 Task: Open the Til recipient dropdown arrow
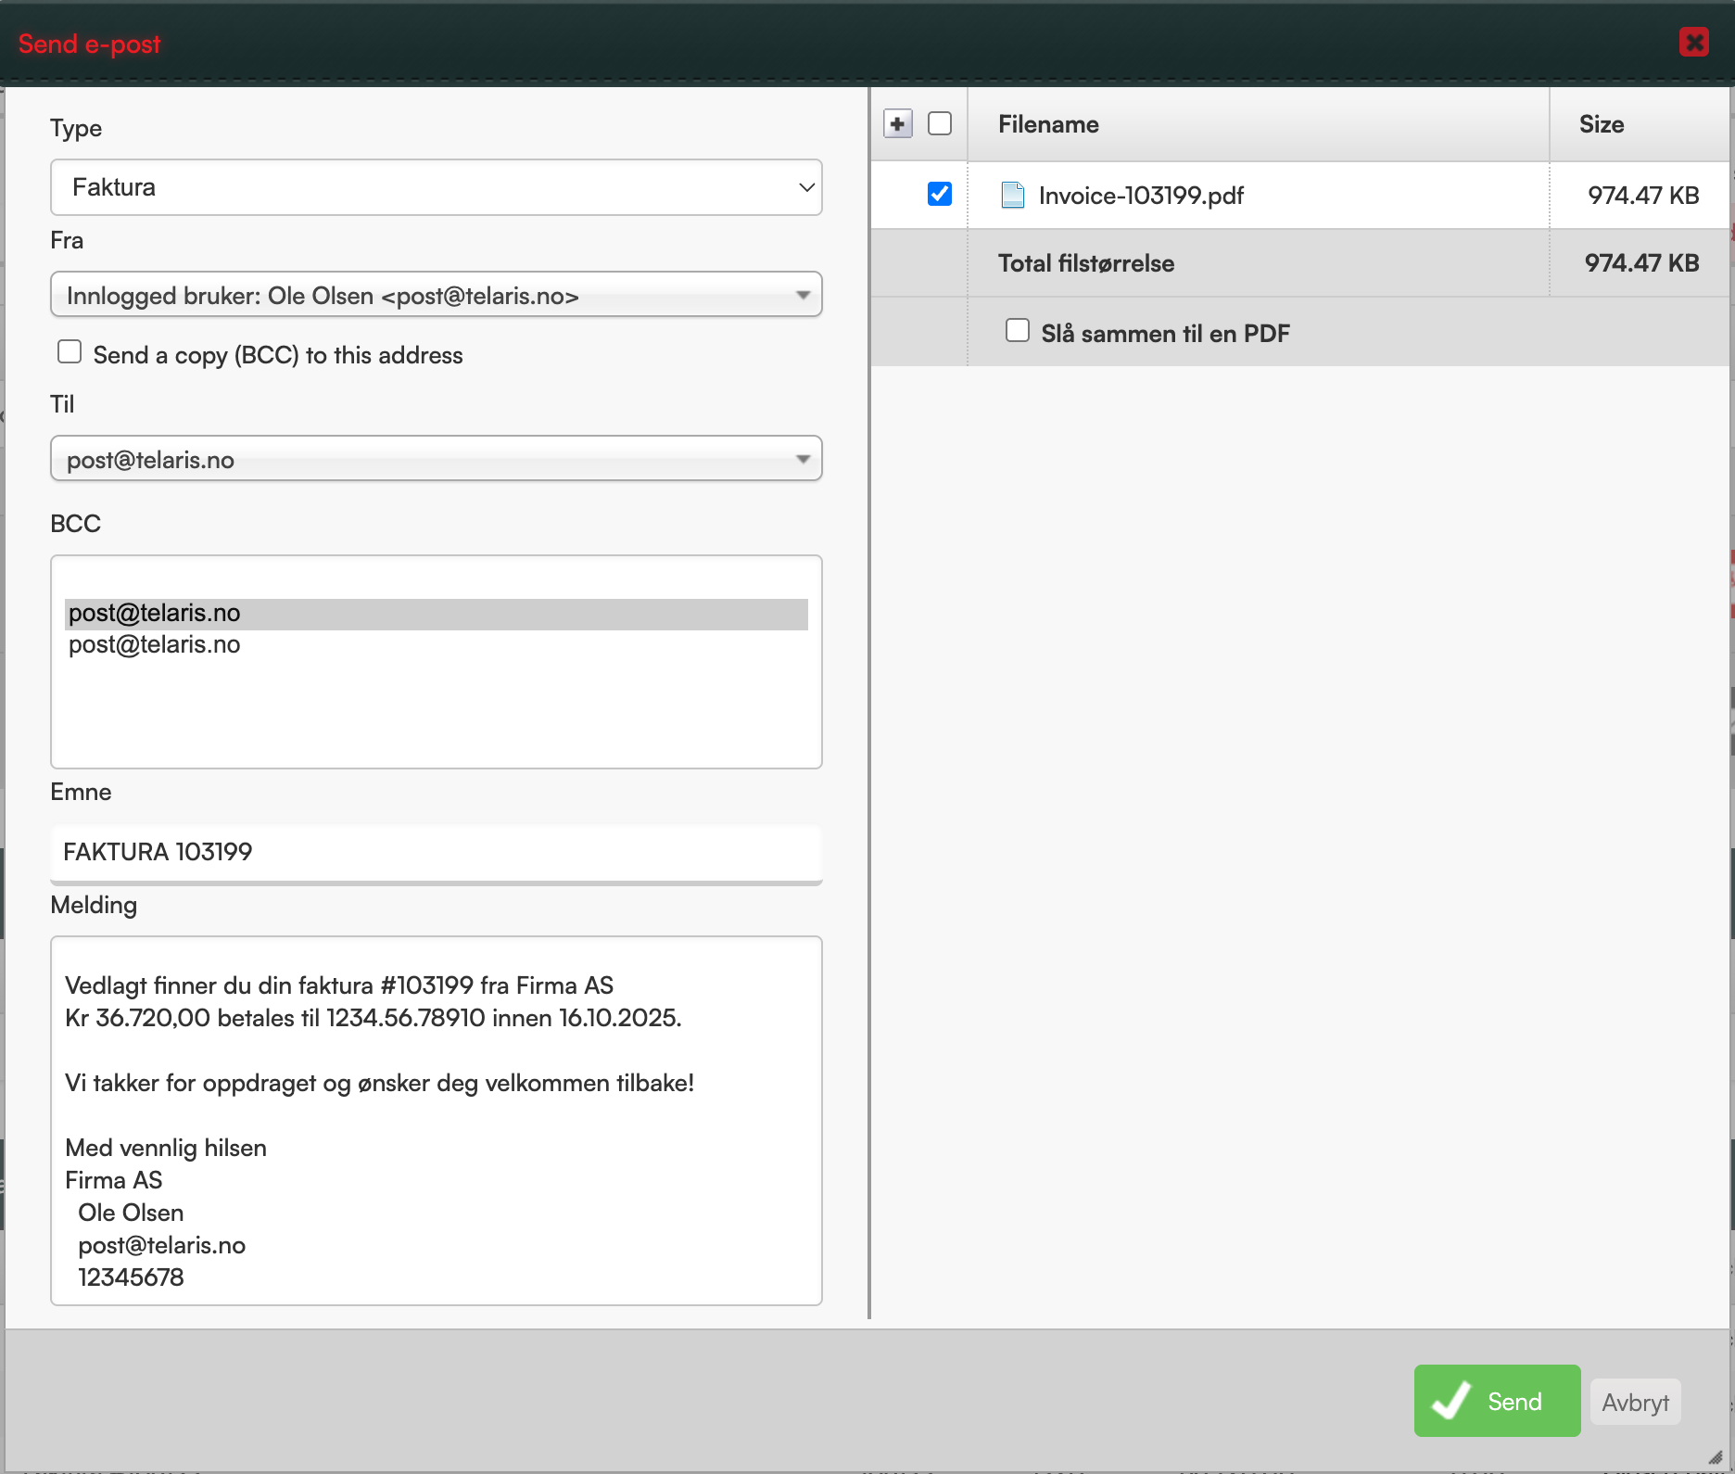pyautogui.click(x=803, y=459)
